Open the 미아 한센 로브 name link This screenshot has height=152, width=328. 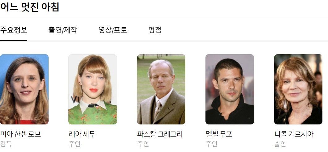pos(20,134)
